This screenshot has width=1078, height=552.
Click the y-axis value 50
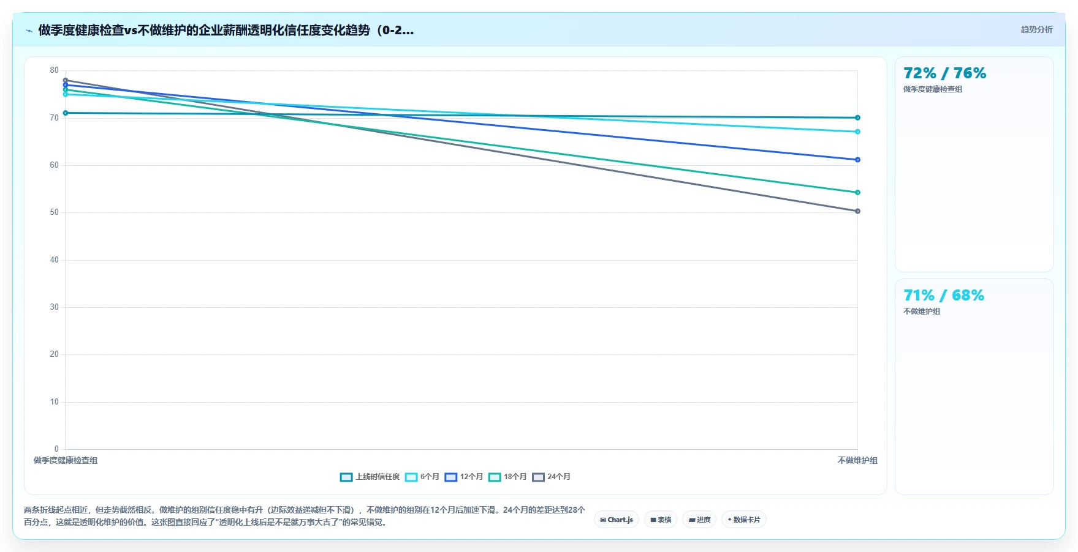(55, 212)
